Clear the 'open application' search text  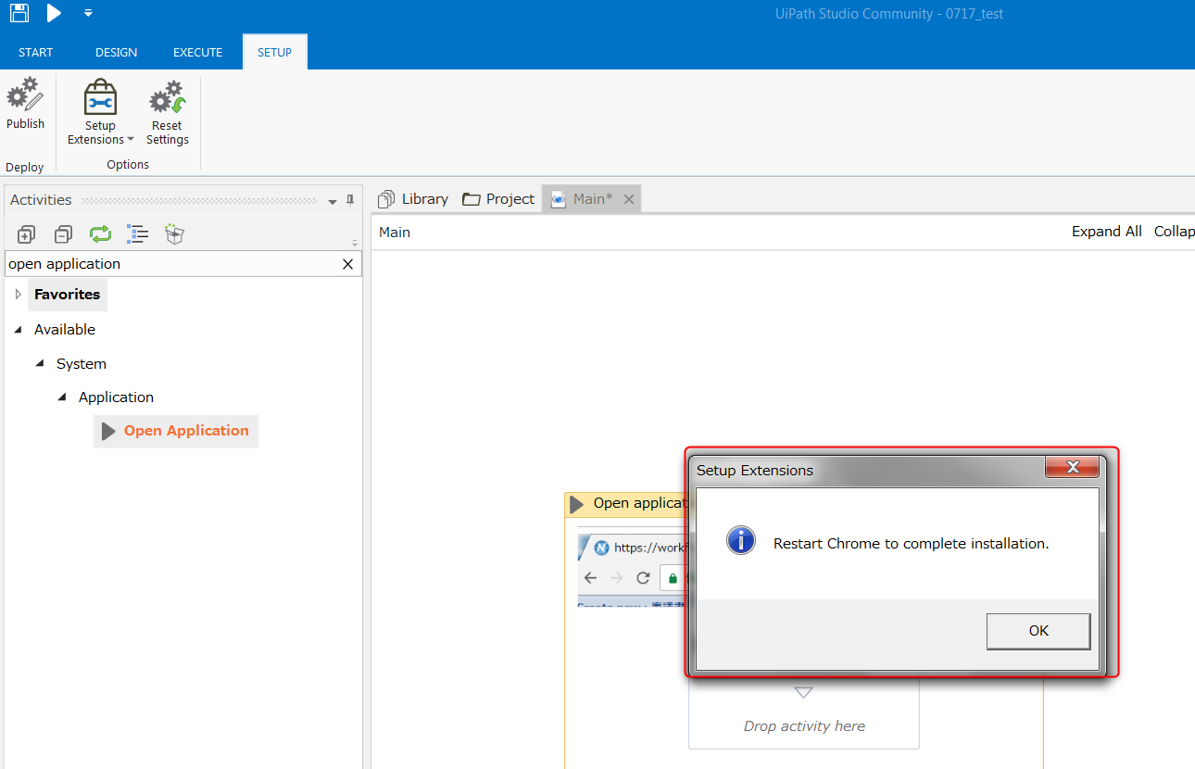pos(348,264)
